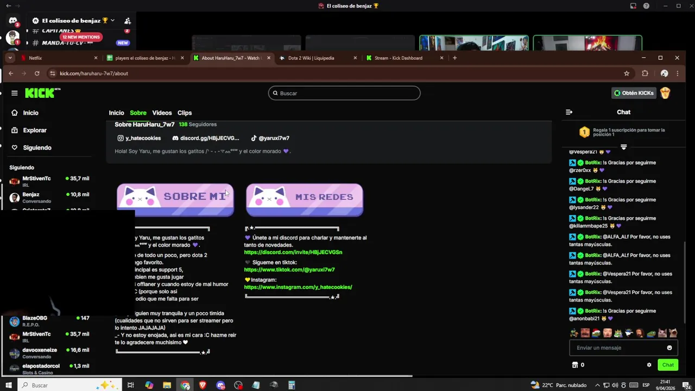Viewport: 695px width, 391px height.
Task: Open Task View on taskbar
Action: click(x=131, y=385)
